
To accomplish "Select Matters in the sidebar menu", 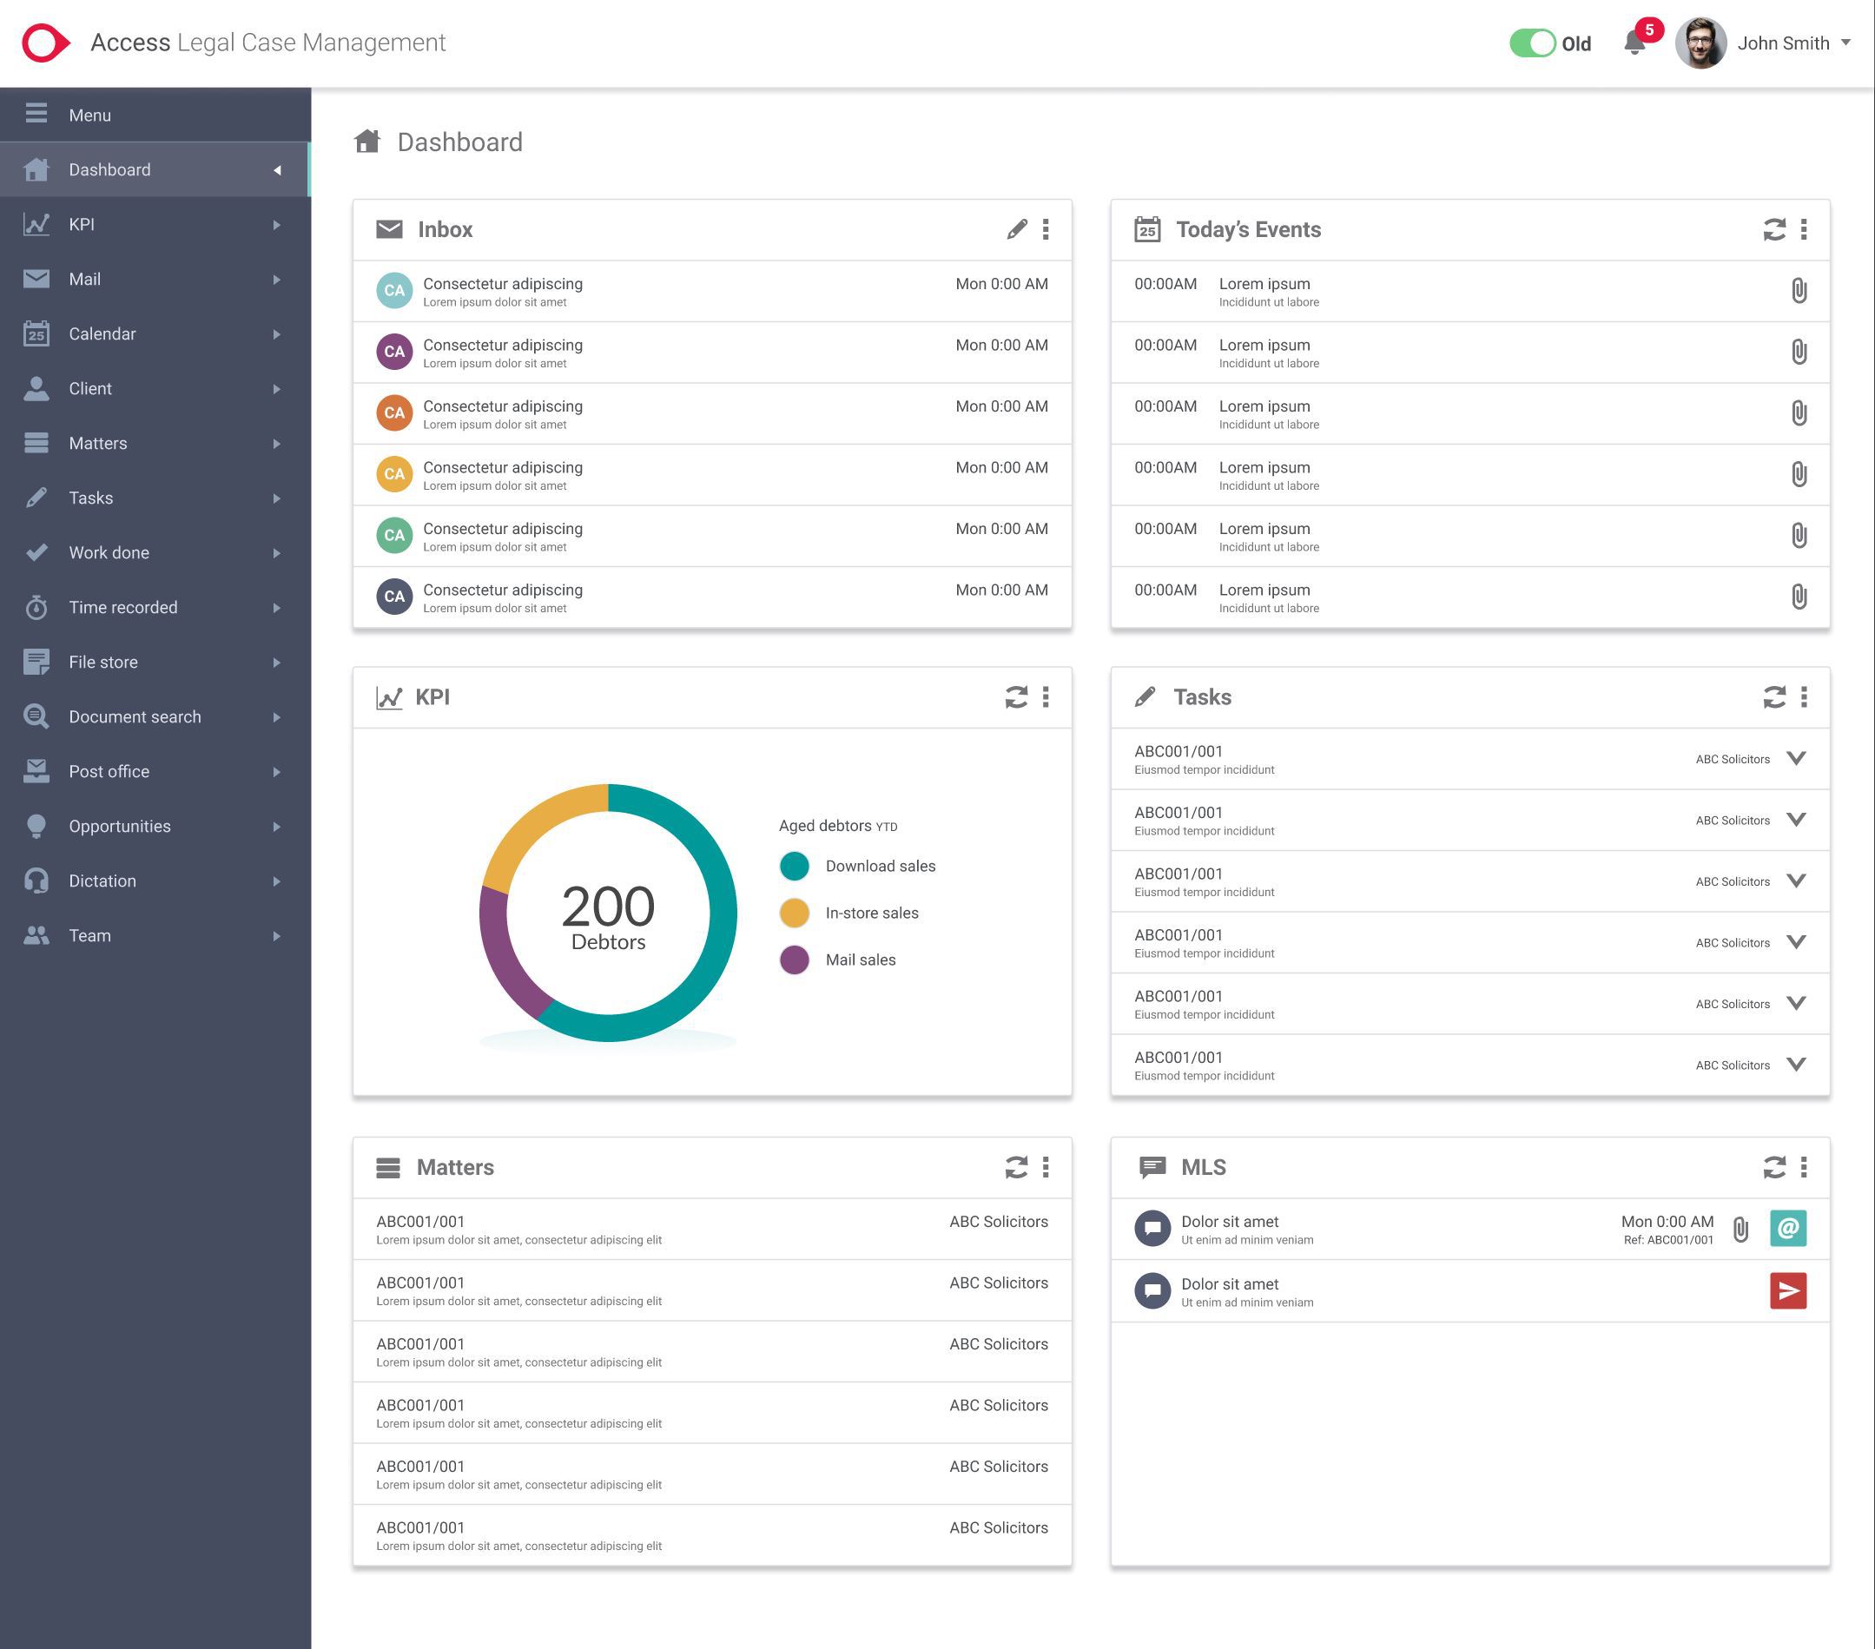I will (x=97, y=443).
